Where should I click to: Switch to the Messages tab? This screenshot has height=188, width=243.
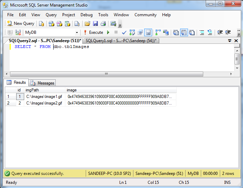[43, 83]
